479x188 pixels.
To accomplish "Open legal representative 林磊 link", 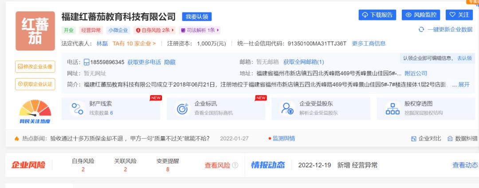I will [102, 43].
